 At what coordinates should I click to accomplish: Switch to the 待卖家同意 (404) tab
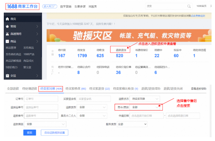(51, 89)
